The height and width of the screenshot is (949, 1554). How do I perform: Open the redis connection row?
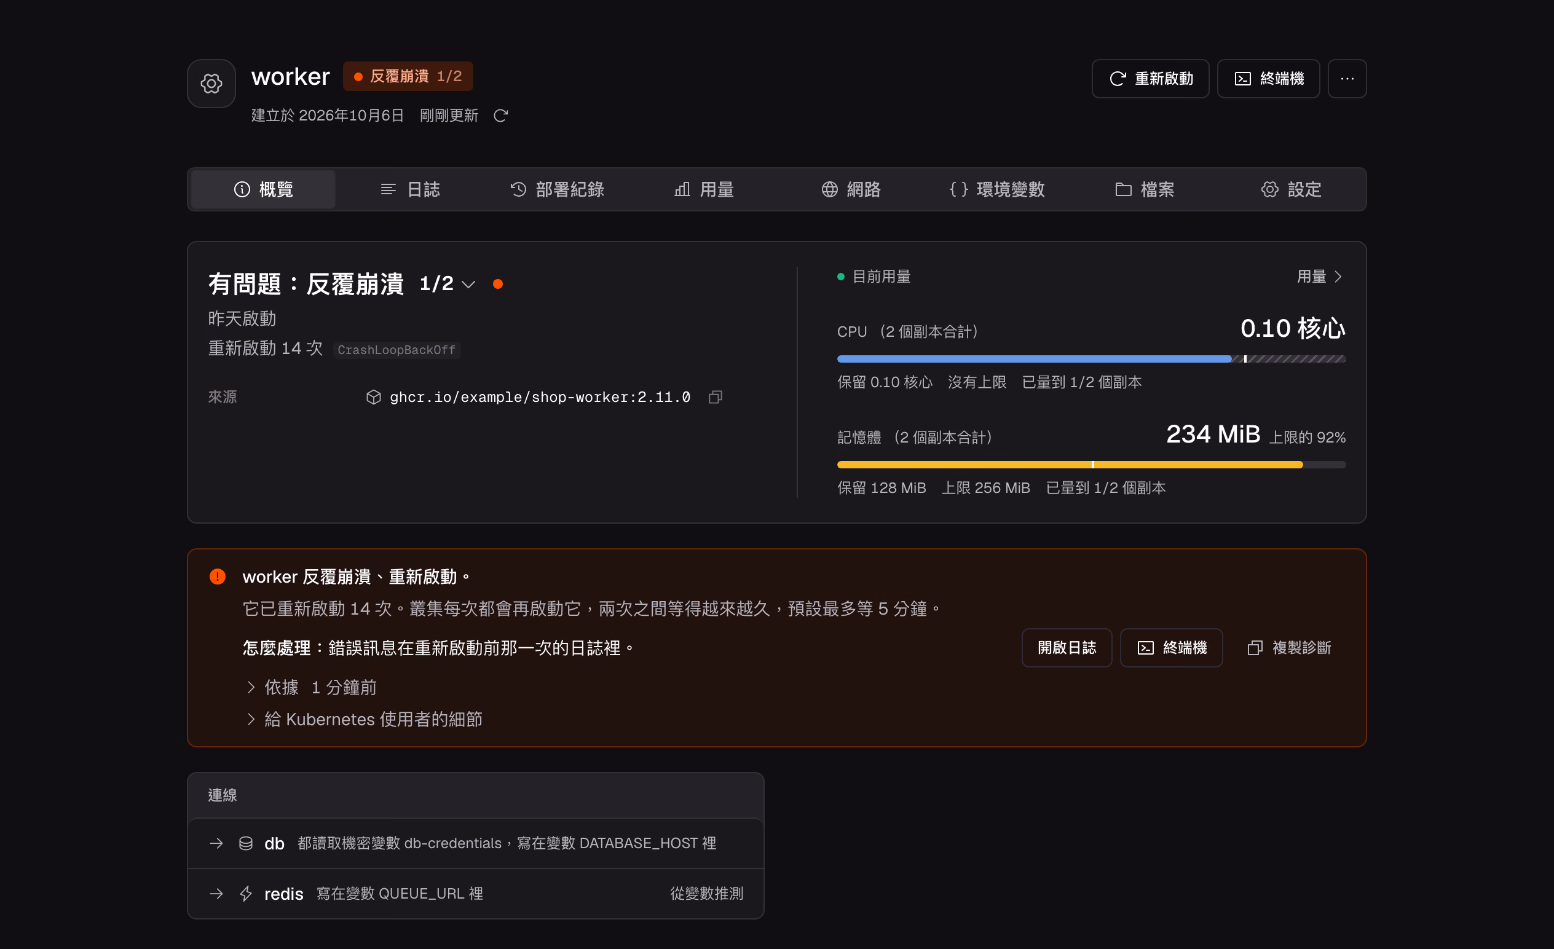pos(476,894)
